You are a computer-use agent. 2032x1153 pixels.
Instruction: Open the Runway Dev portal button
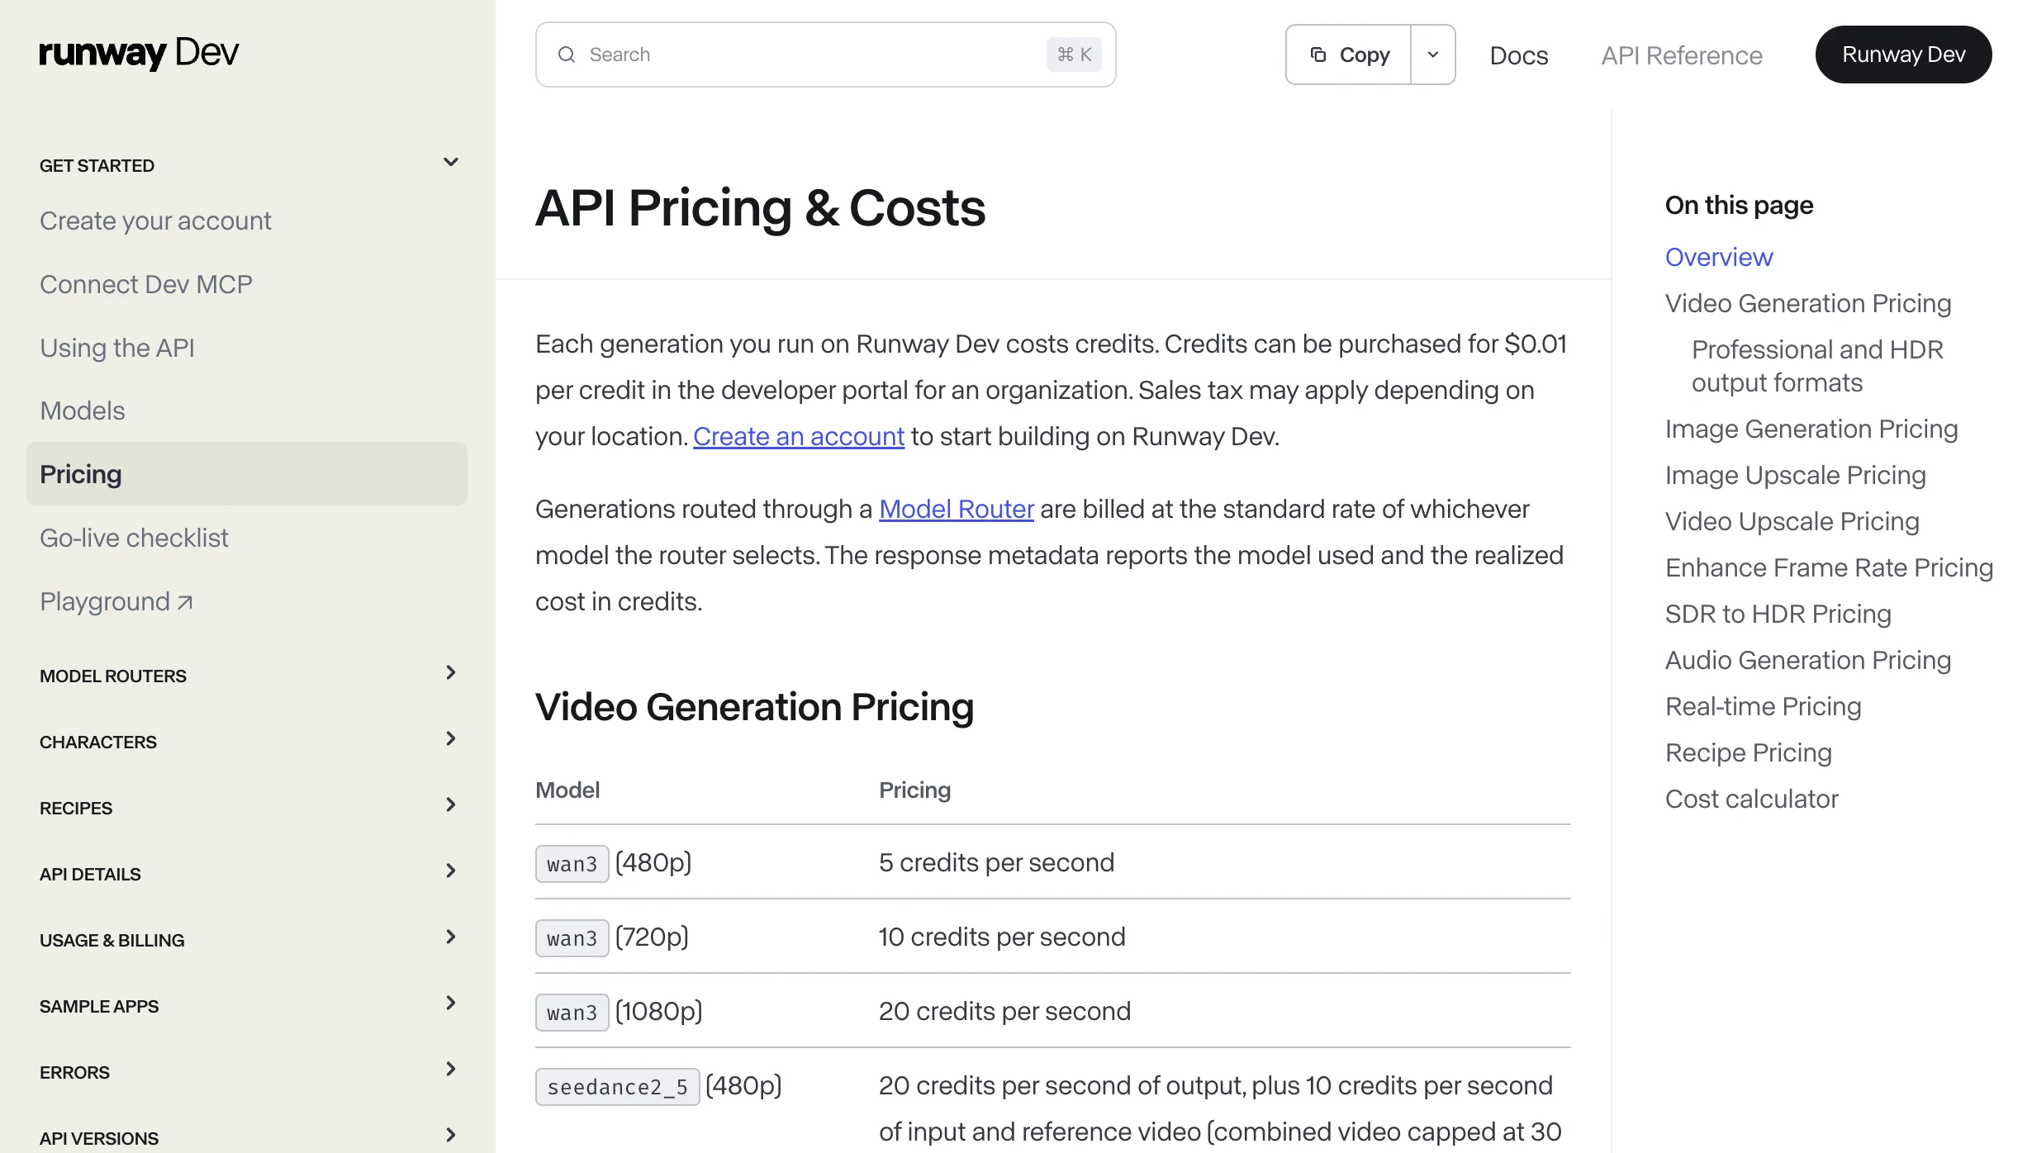[x=1903, y=55]
